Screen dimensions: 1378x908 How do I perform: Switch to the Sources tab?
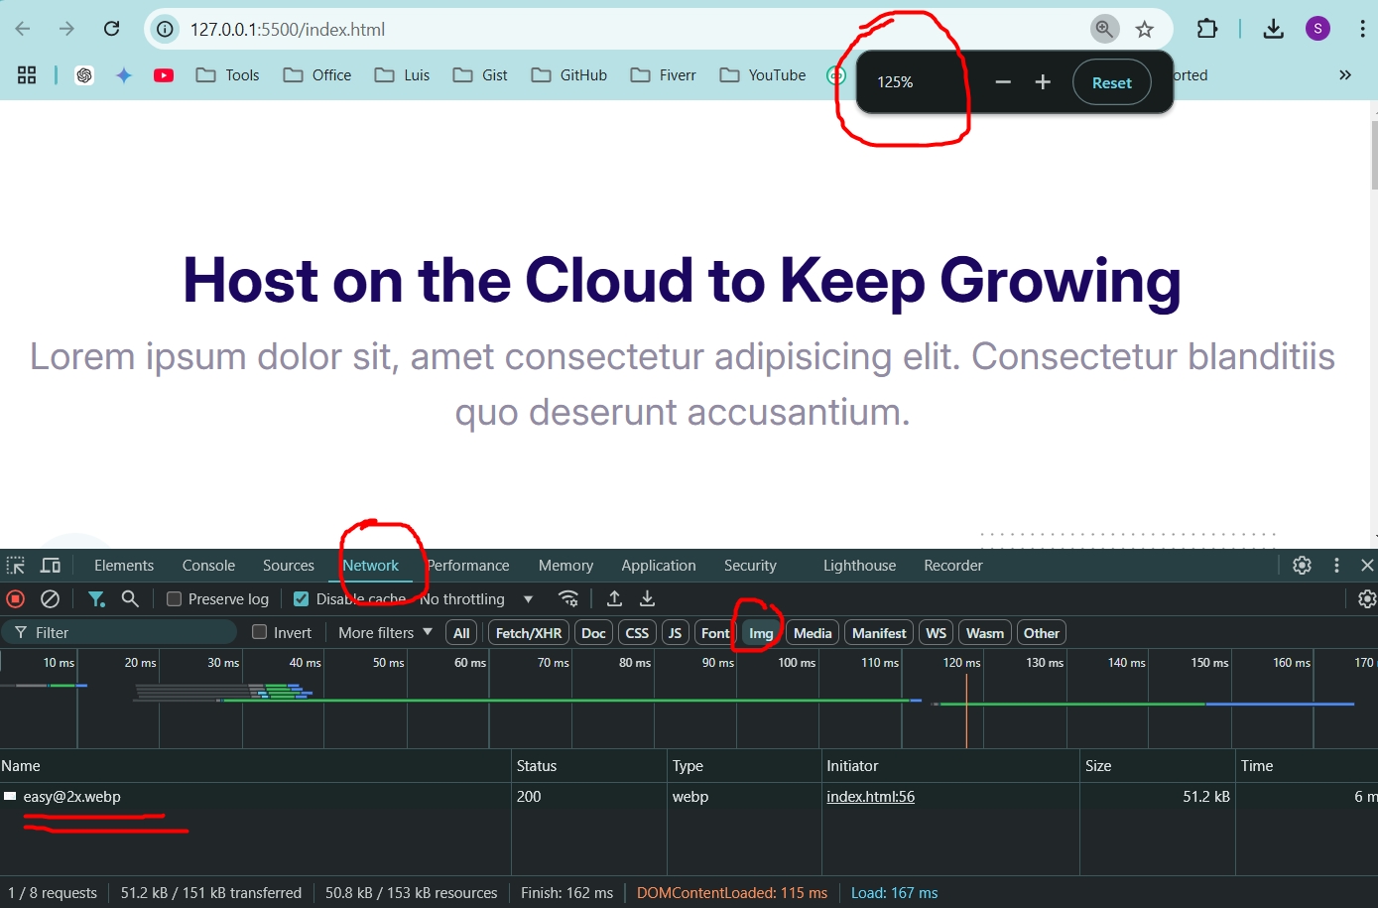289,566
